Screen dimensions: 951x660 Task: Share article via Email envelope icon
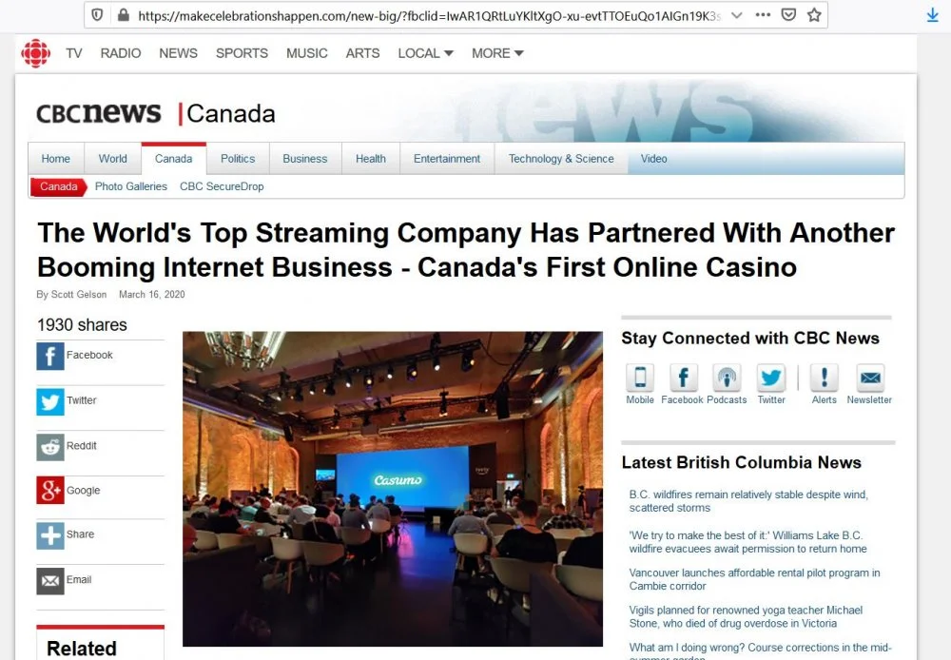50,580
